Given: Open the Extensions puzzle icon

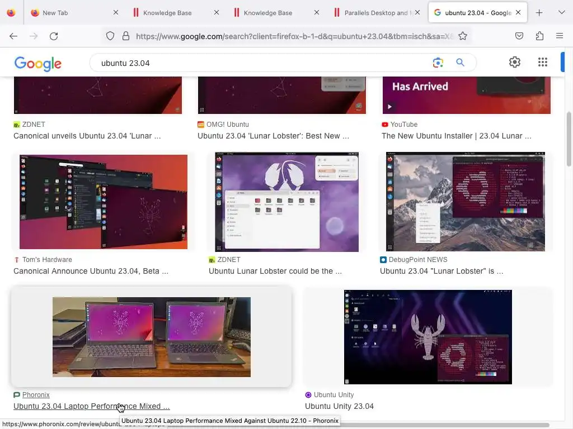Looking at the screenshot, I should coord(539,36).
